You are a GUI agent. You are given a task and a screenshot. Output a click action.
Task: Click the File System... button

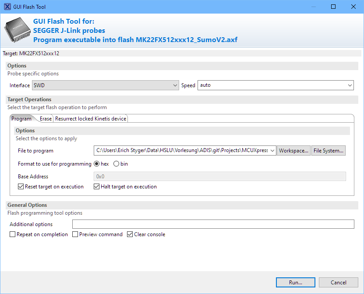[329, 151]
